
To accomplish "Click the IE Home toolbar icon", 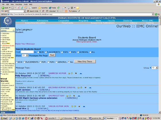I will click(x=26, y=8).
